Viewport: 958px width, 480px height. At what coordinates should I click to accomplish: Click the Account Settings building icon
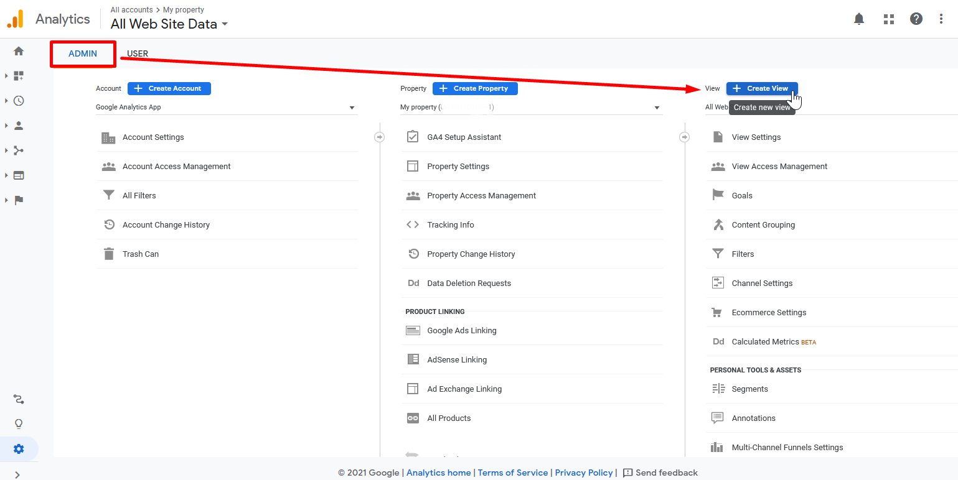tap(108, 137)
